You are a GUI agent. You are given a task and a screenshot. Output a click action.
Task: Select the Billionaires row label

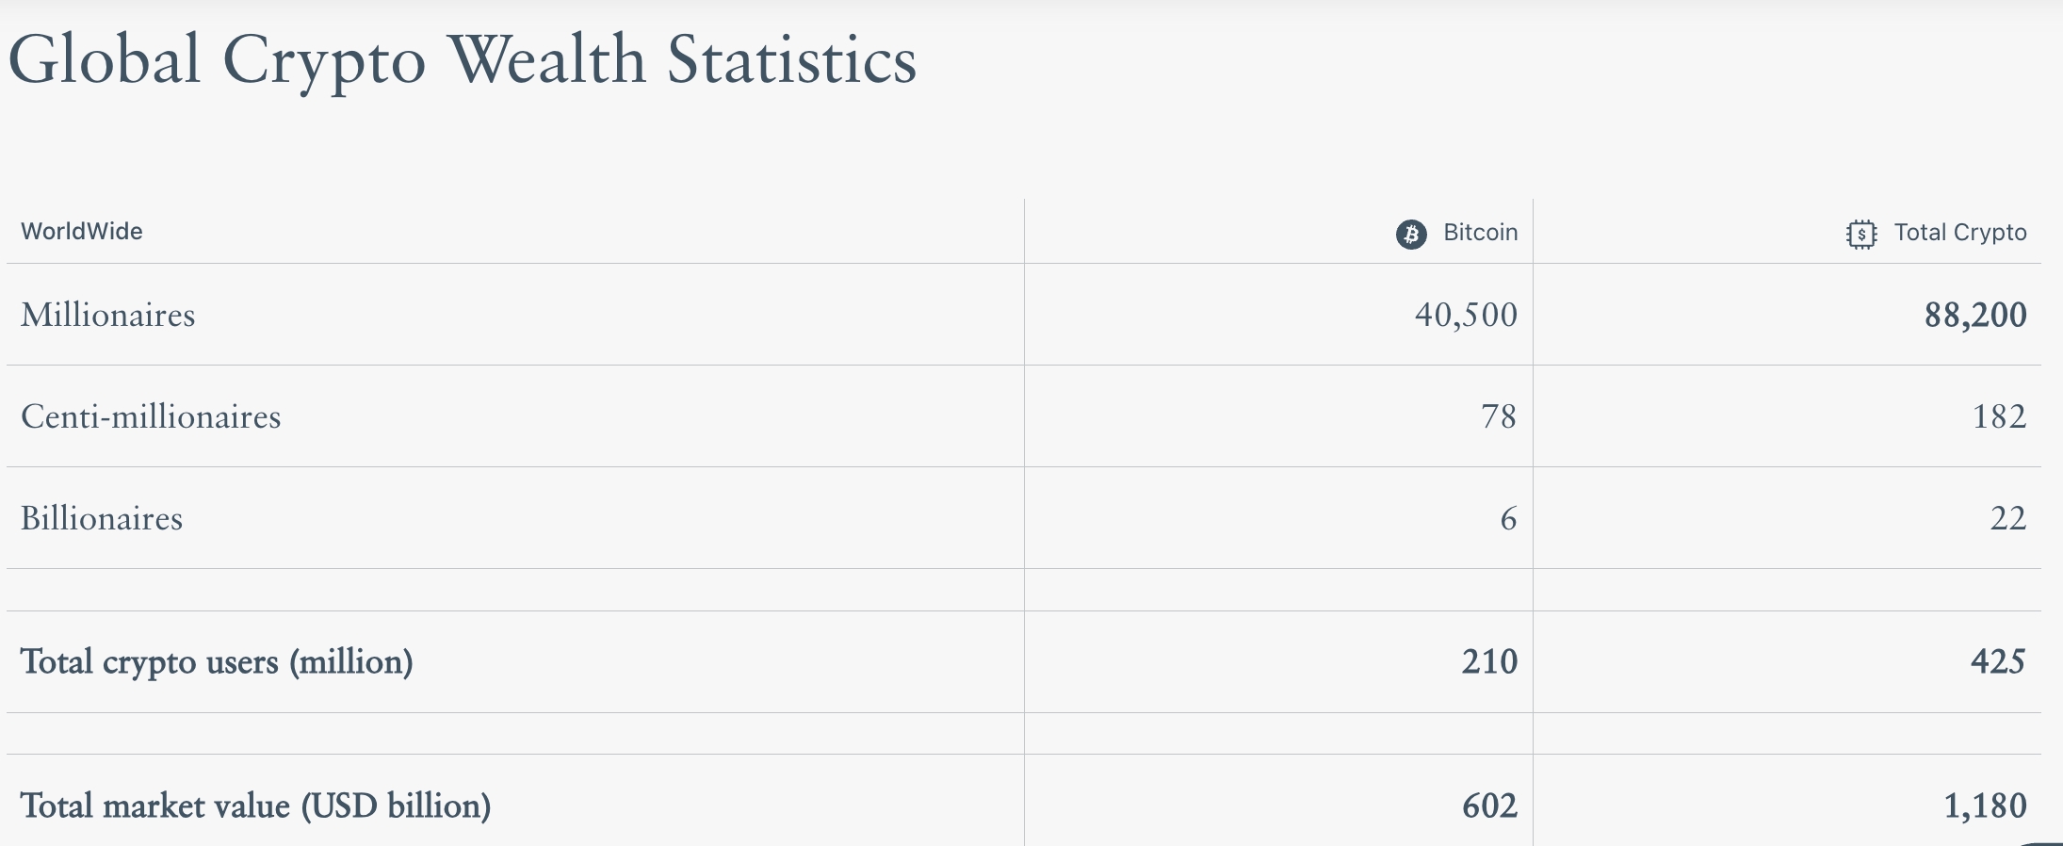[102, 518]
